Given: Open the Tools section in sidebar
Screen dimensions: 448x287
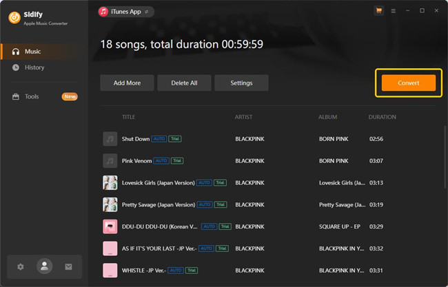Looking at the screenshot, I should pos(32,96).
